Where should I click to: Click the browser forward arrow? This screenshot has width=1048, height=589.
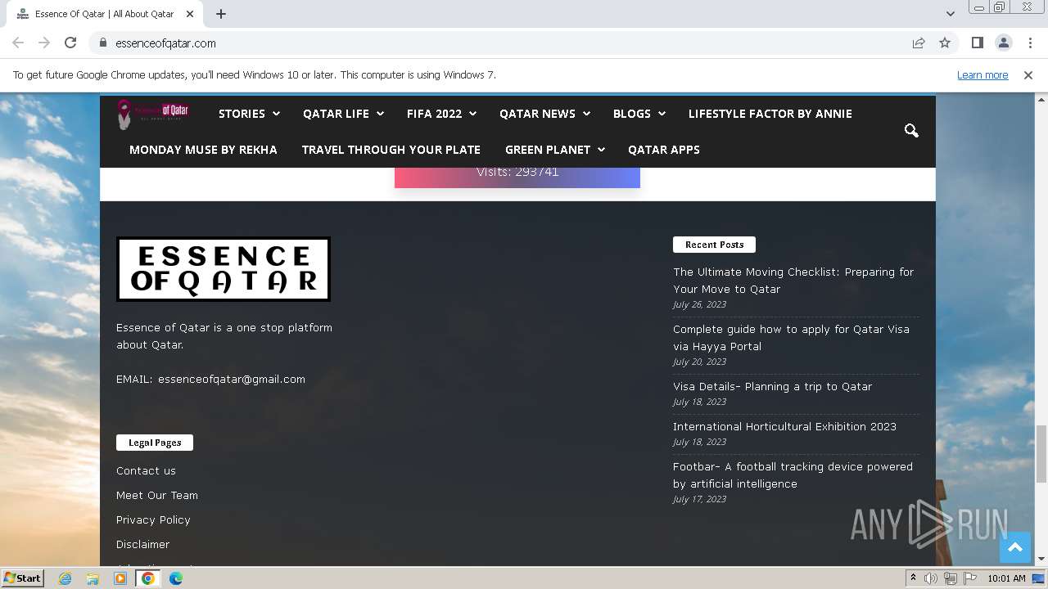point(44,43)
